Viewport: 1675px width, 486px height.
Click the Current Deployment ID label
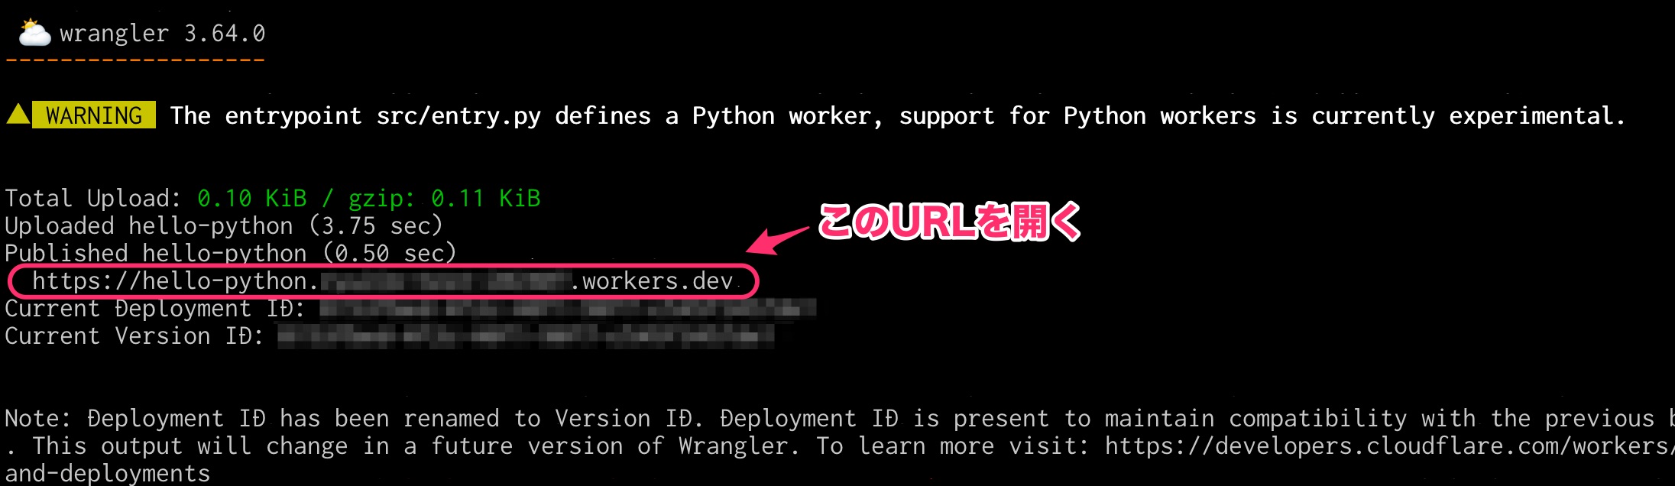(x=155, y=309)
